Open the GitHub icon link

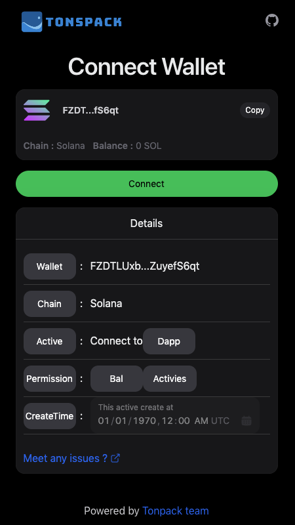point(272,20)
